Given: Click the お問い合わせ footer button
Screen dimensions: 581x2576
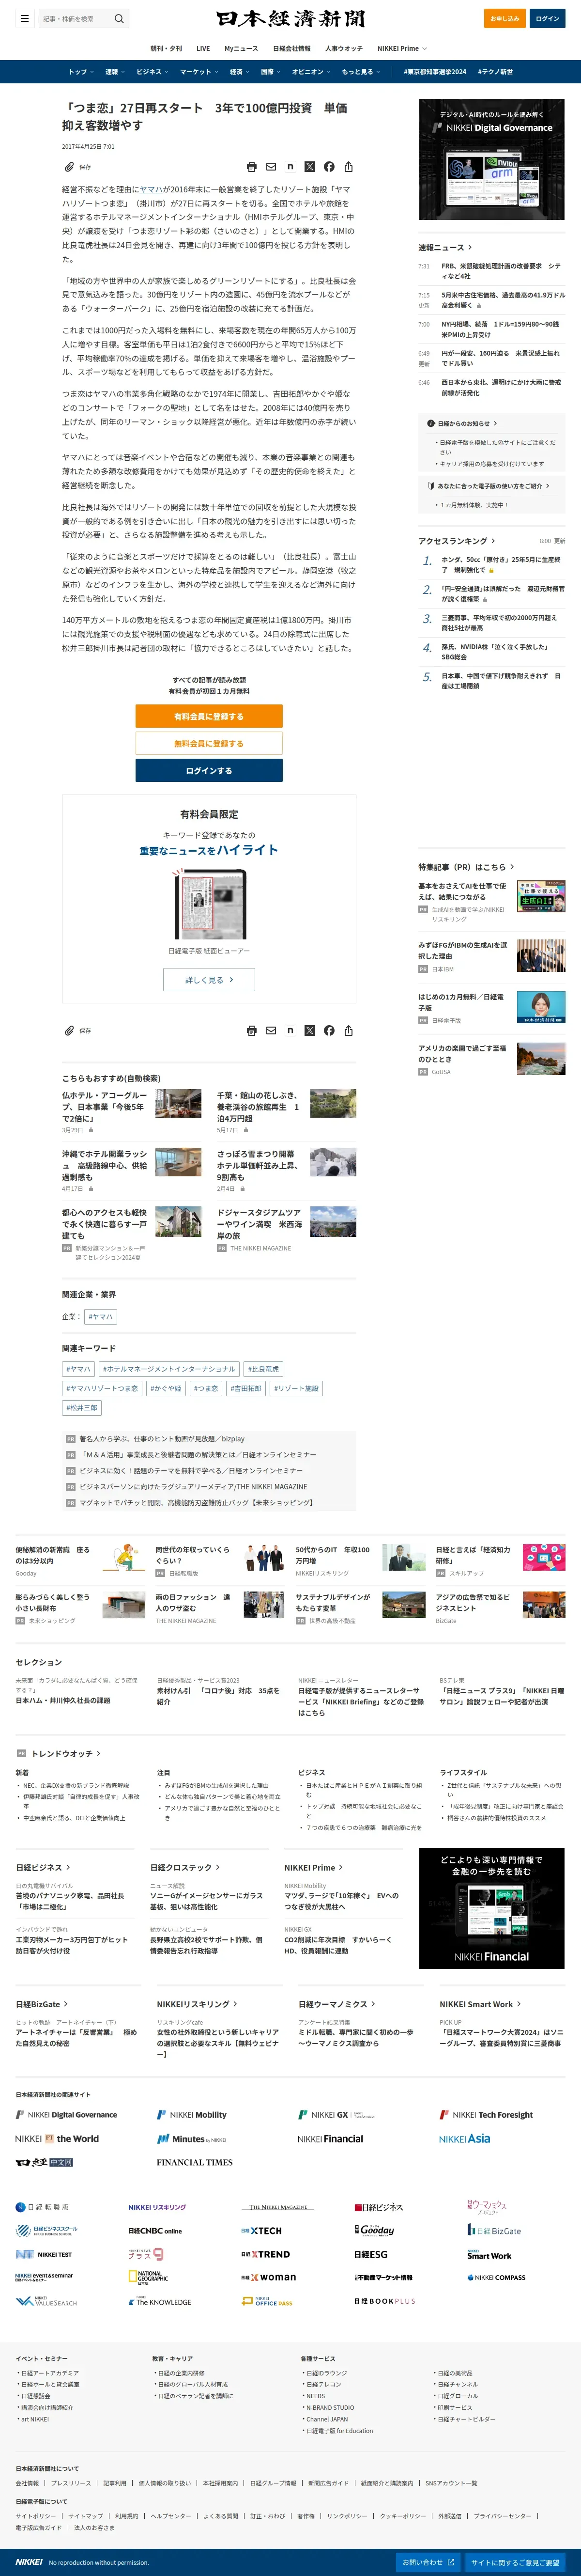Looking at the screenshot, I should 428,2562.
